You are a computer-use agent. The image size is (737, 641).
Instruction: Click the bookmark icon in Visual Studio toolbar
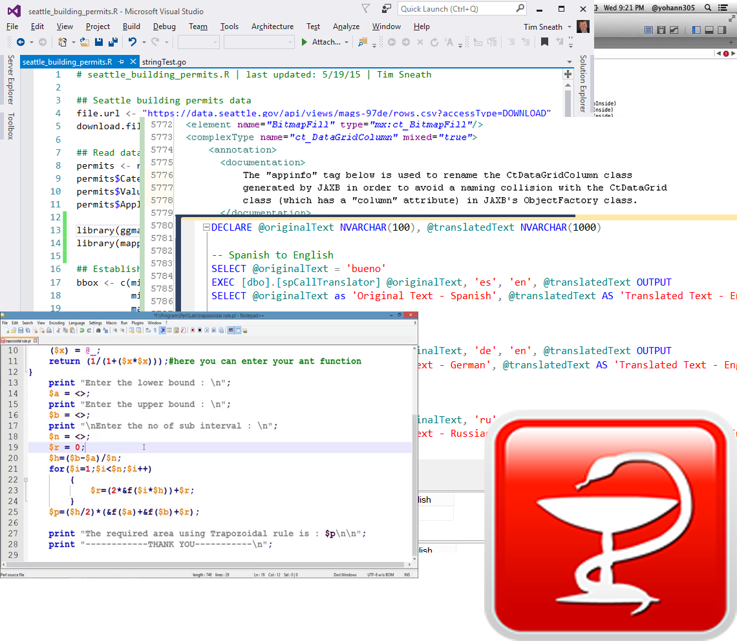544,42
